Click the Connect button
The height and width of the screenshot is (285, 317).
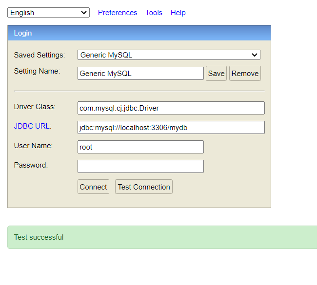pos(93,187)
